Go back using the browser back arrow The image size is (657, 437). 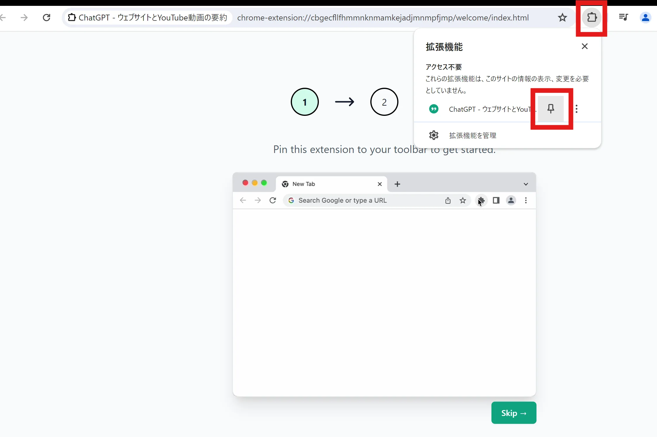(3, 18)
